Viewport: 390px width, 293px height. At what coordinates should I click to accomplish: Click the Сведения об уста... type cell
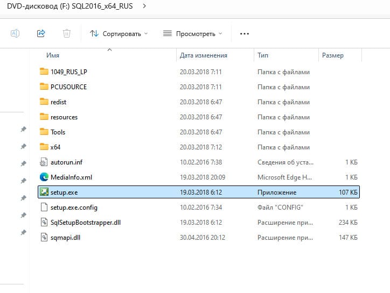(285, 162)
